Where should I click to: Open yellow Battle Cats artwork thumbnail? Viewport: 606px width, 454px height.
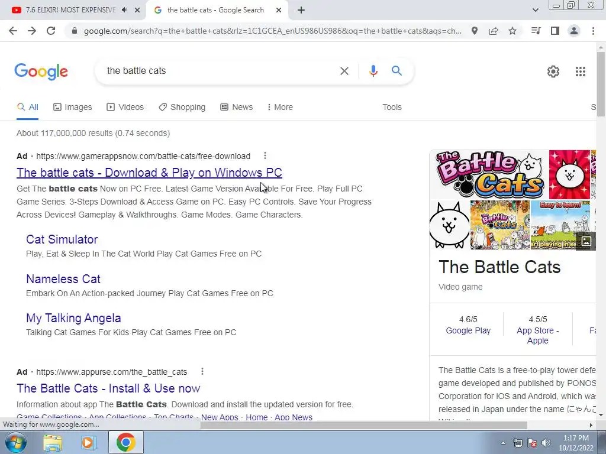pos(499,225)
